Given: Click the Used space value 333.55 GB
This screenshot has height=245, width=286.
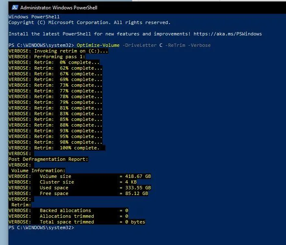Looking at the screenshot, I should pos(138,188).
